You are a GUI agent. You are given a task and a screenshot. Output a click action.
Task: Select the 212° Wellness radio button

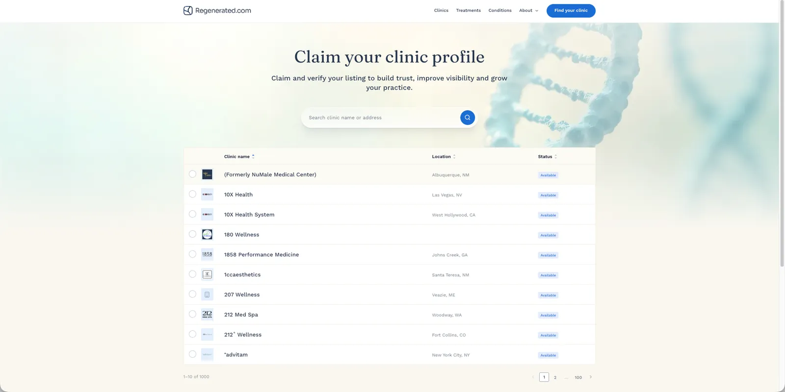pyautogui.click(x=192, y=334)
